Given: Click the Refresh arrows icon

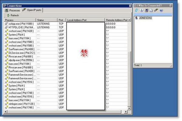Looking at the screenshot, I should [8, 15].
